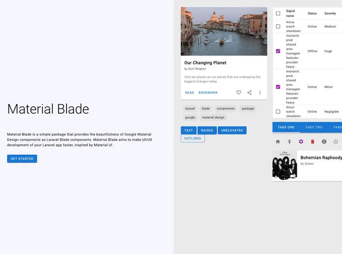The height and width of the screenshot is (254, 342).
Task: Click the Huge severity cell
Action: click(328, 51)
